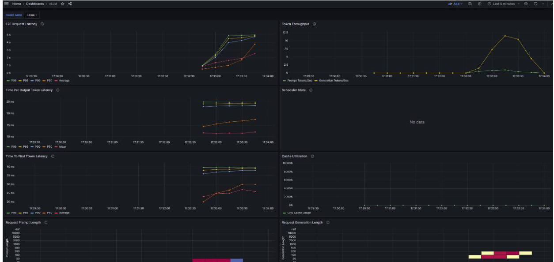554x262 pixels.
Task: Expand the Add dropdown menu
Action: click(x=455, y=4)
